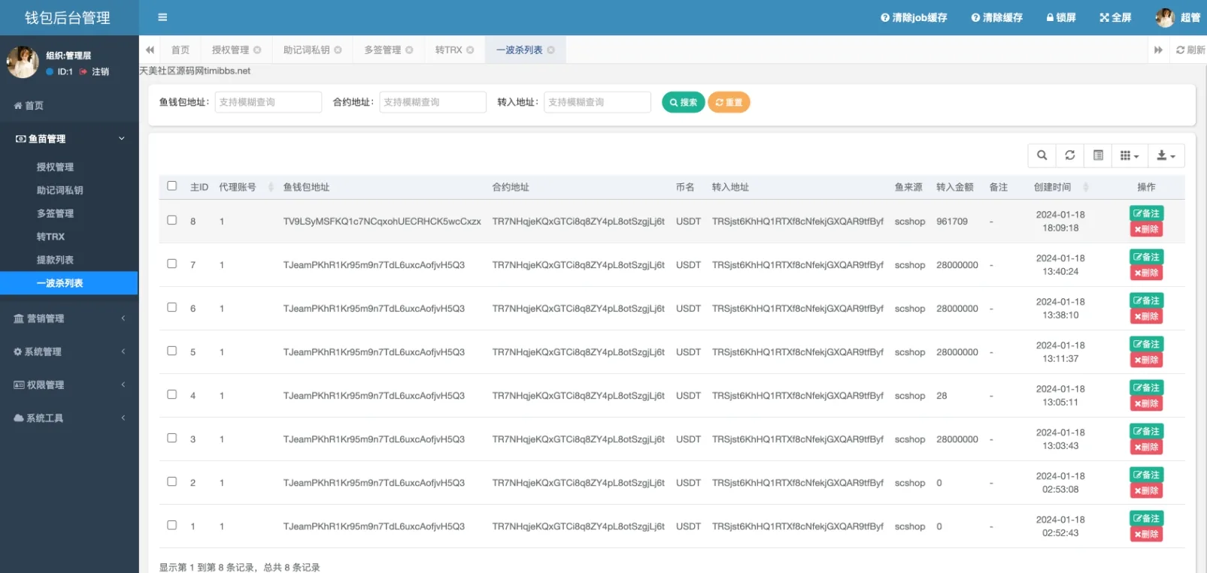Viewport: 1207px width, 573px height.
Task: Open the columns dropdown in table toolbar
Action: pos(1129,155)
